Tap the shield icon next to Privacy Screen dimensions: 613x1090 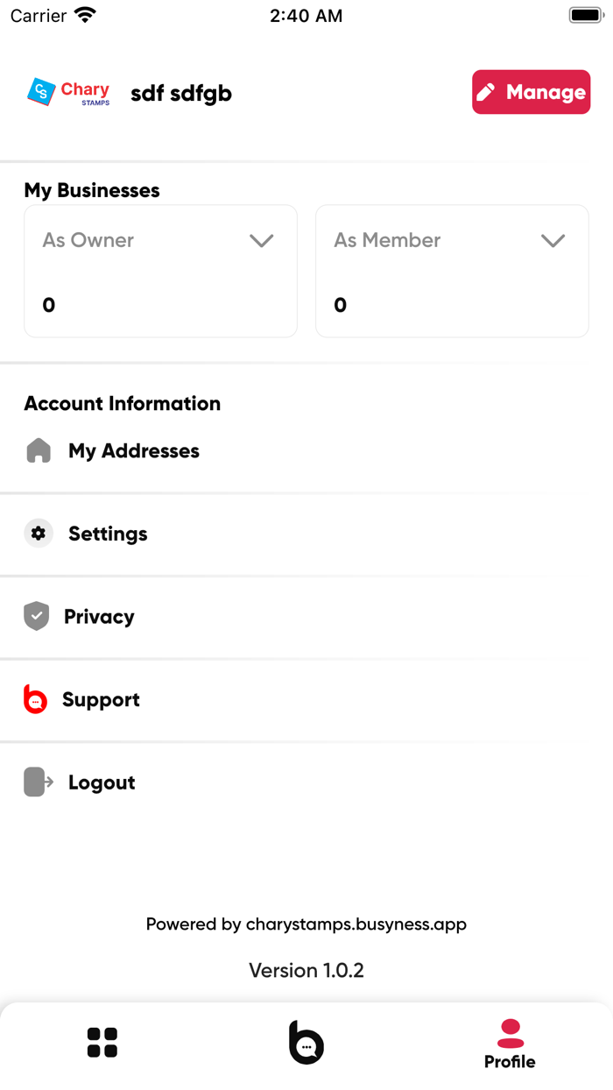(37, 616)
